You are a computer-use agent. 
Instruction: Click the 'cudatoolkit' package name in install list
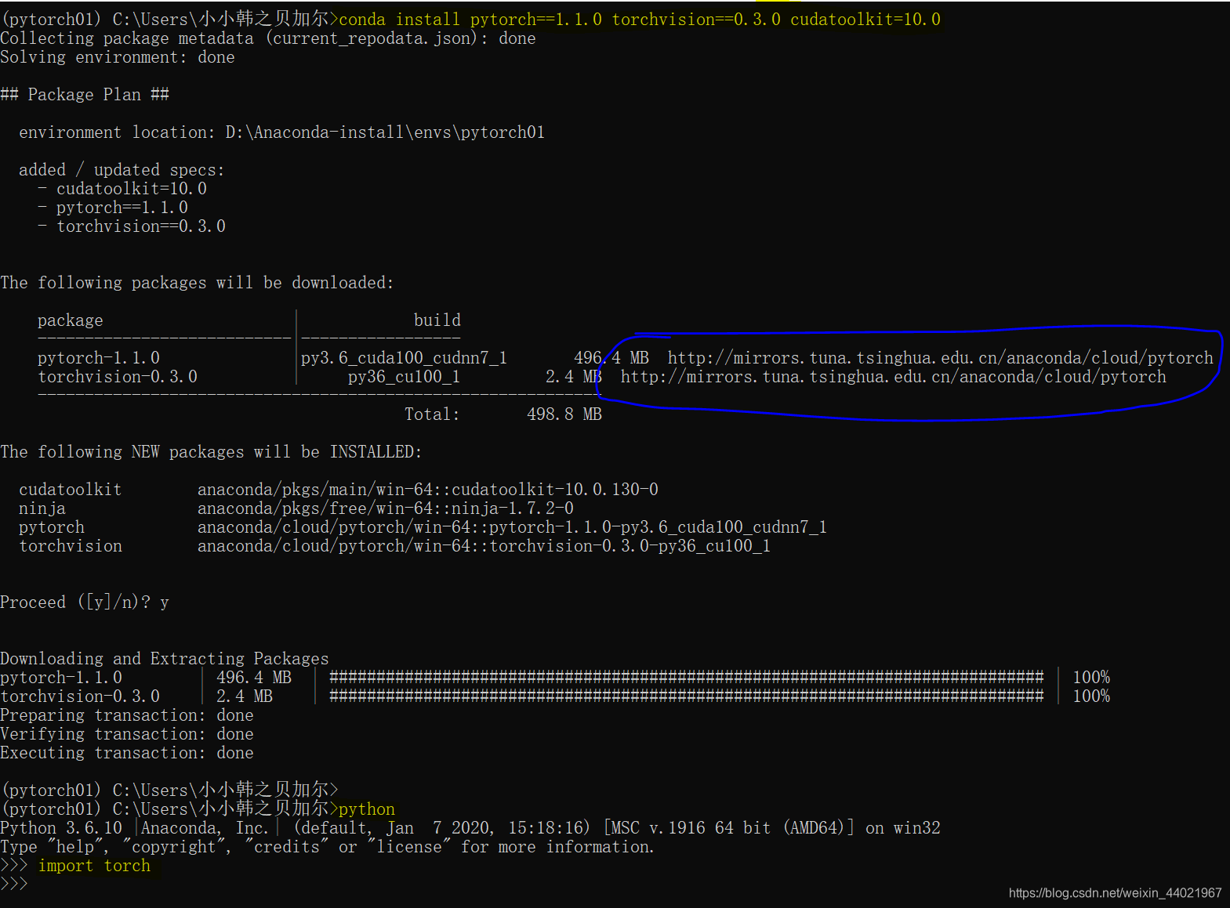tap(71, 489)
